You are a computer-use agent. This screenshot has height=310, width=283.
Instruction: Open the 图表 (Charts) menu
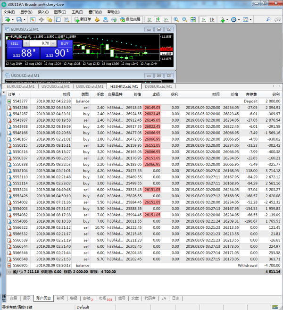(59, 11)
